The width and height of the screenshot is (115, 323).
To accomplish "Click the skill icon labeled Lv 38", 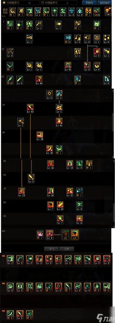I will pos(40,136).
